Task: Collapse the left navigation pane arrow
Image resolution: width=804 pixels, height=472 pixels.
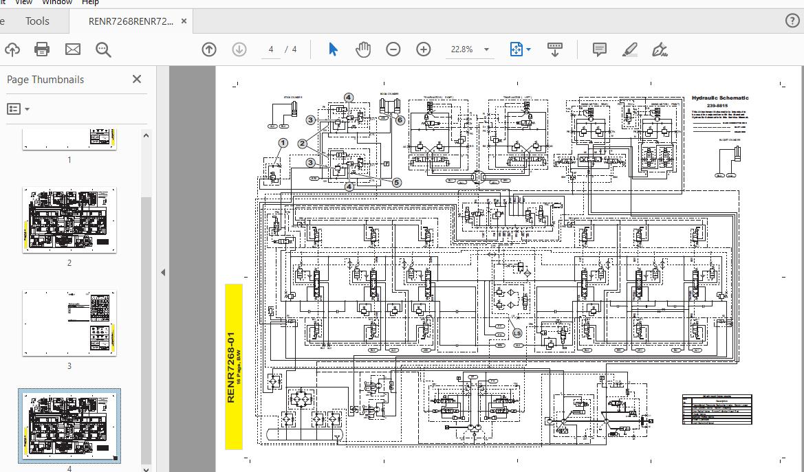Action: tap(163, 272)
